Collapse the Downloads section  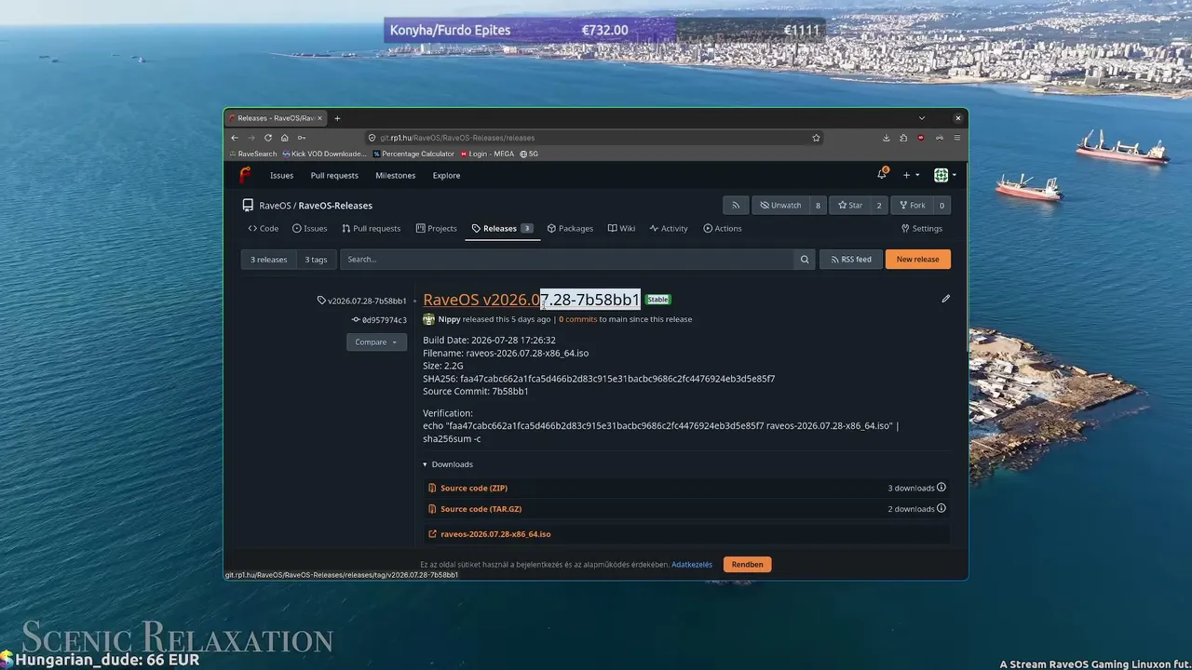click(x=448, y=464)
